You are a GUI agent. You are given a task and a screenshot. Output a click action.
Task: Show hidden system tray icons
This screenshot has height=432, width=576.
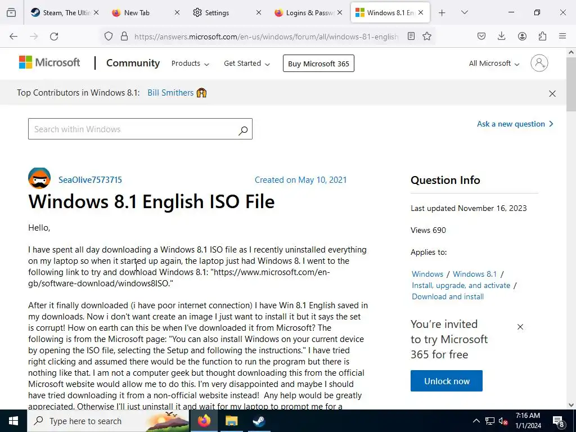click(476, 421)
